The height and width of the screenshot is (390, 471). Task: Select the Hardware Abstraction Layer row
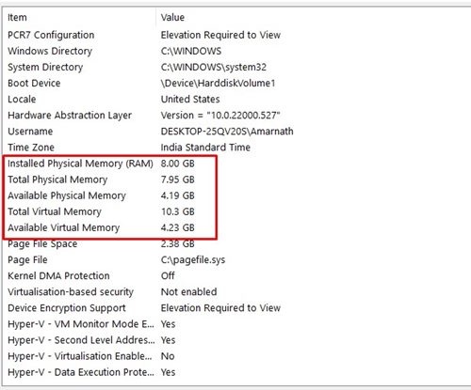[236, 115]
